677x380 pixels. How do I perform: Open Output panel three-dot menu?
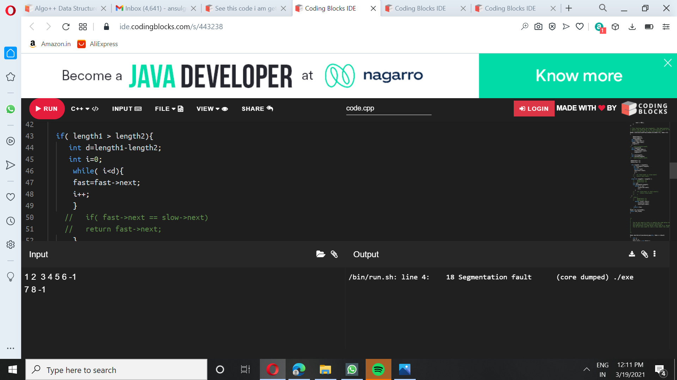654,254
